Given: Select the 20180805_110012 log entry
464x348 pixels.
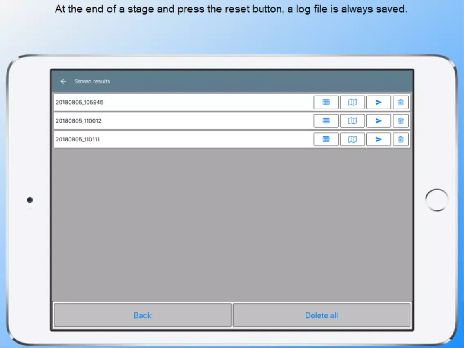Looking at the screenshot, I should pyautogui.click(x=78, y=121).
